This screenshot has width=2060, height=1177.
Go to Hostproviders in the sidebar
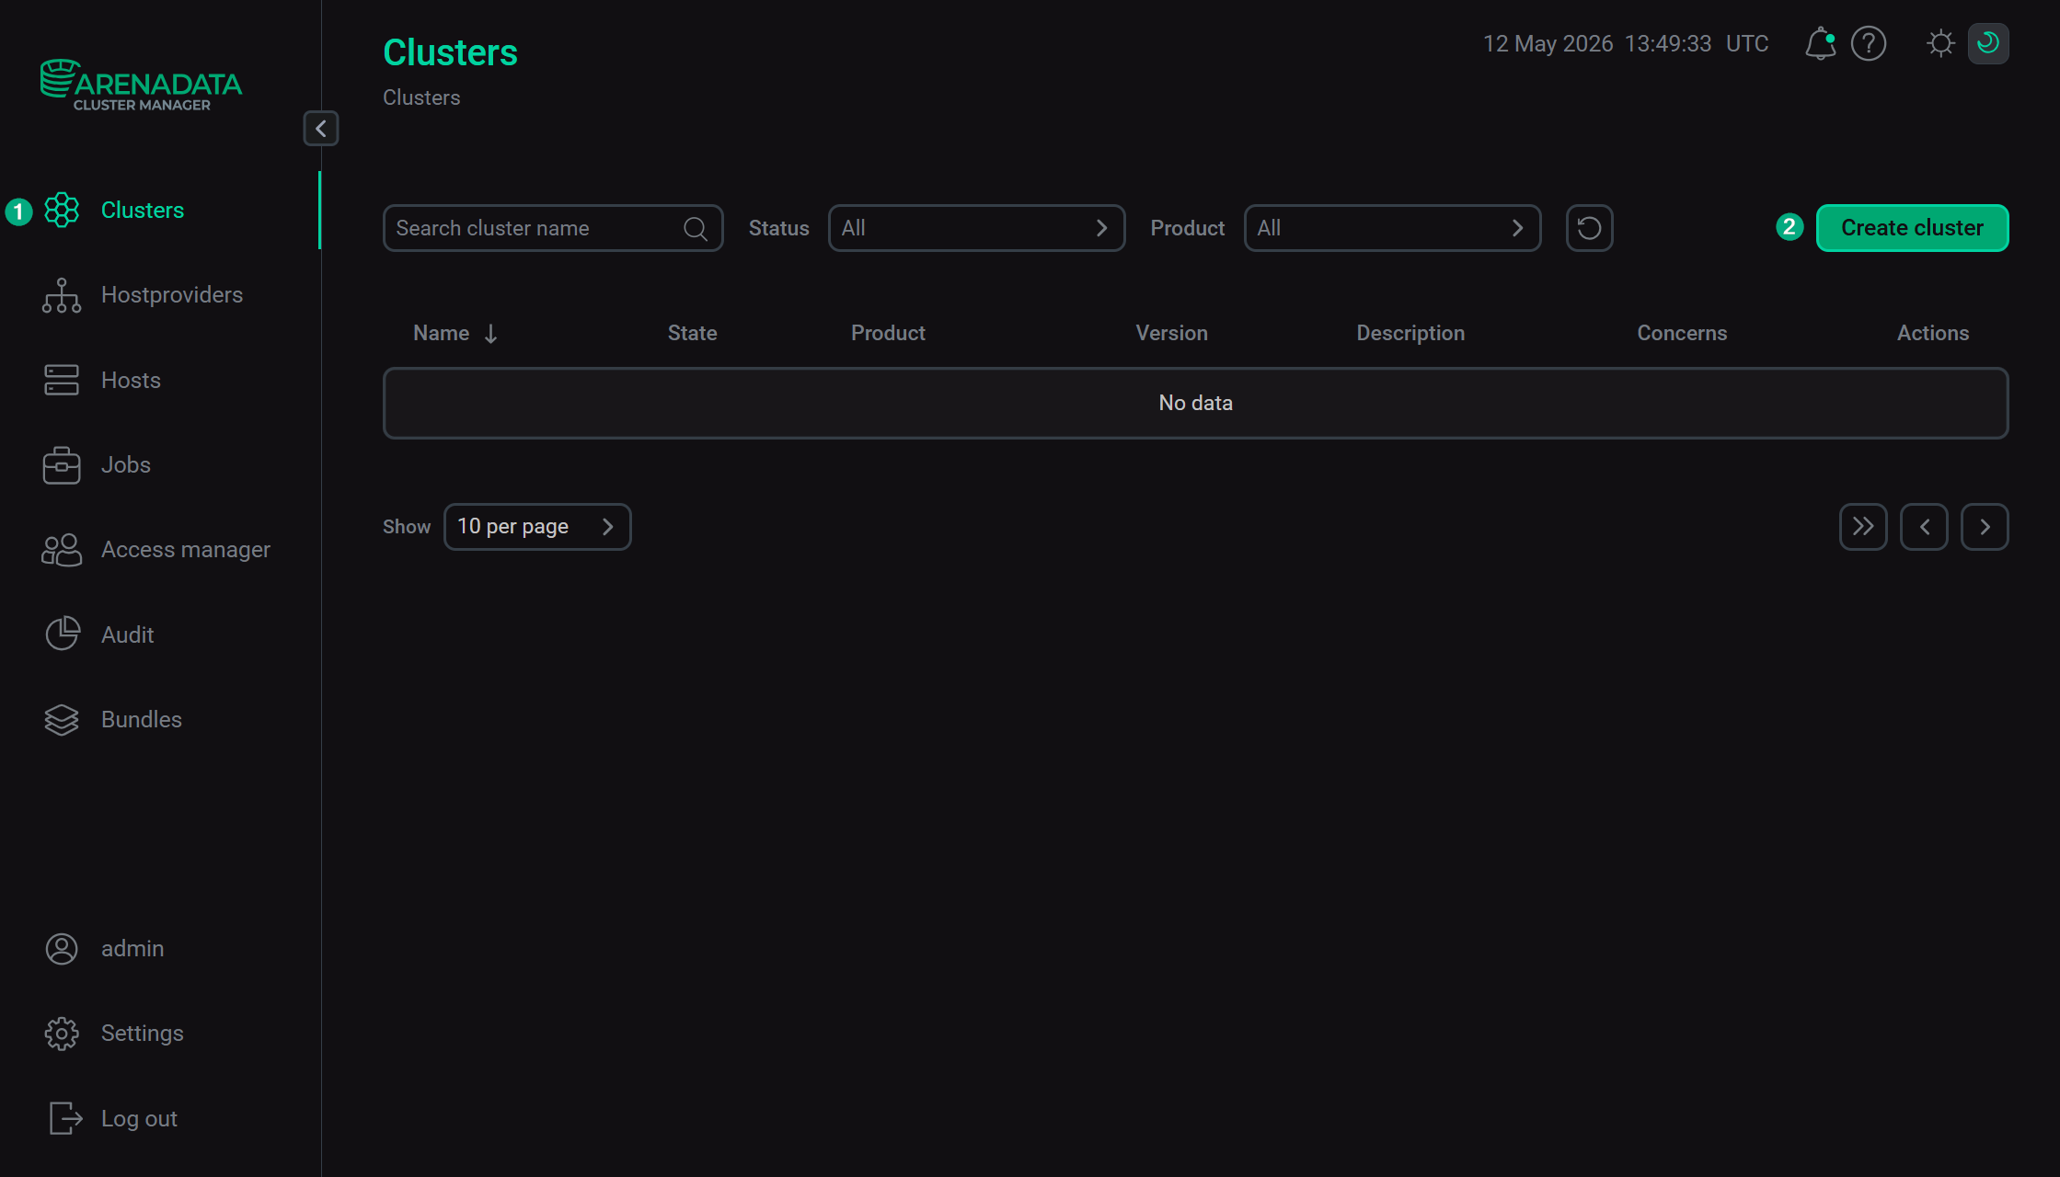(172, 295)
